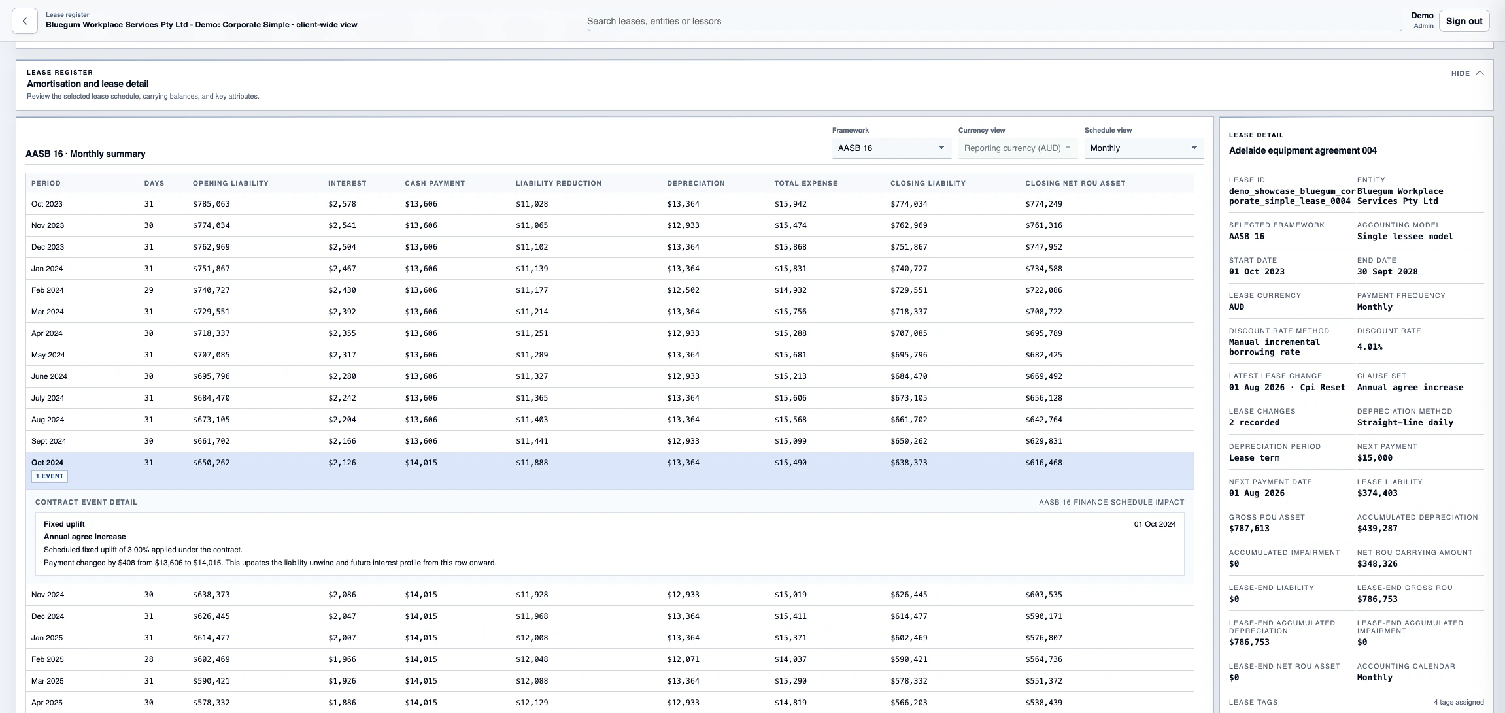Click the INTEREST column header
Screen dimensions: 1505x713
coord(347,184)
